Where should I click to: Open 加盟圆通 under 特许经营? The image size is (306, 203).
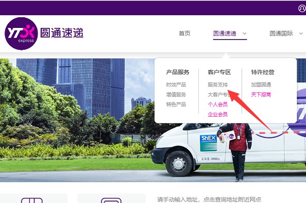click(x=261, y=85)
